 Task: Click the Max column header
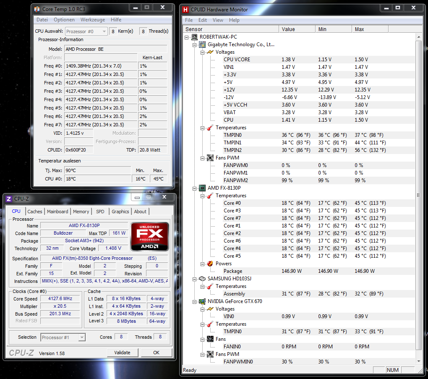370,29
